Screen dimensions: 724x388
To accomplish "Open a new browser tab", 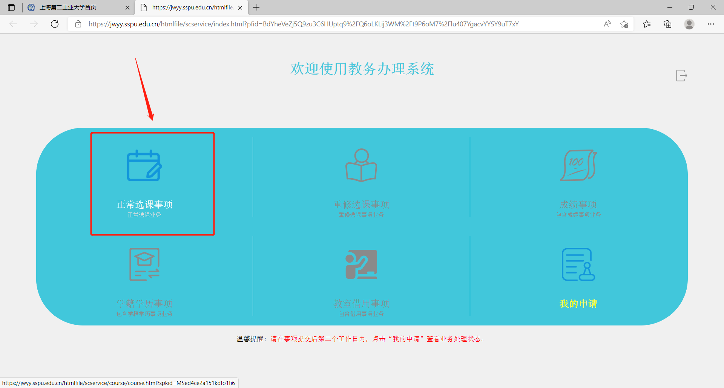I will coord(256,8).
